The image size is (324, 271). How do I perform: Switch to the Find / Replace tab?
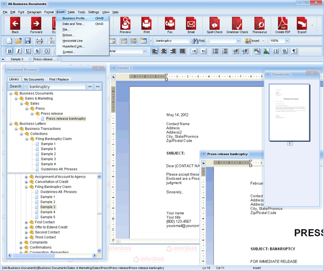pos(59,79)
